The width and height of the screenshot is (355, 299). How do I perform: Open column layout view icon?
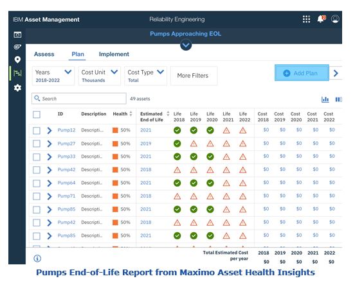339,99
